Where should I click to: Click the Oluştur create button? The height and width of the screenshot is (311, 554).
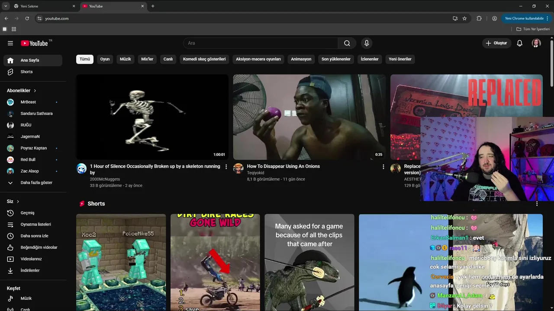click(496, 43)
